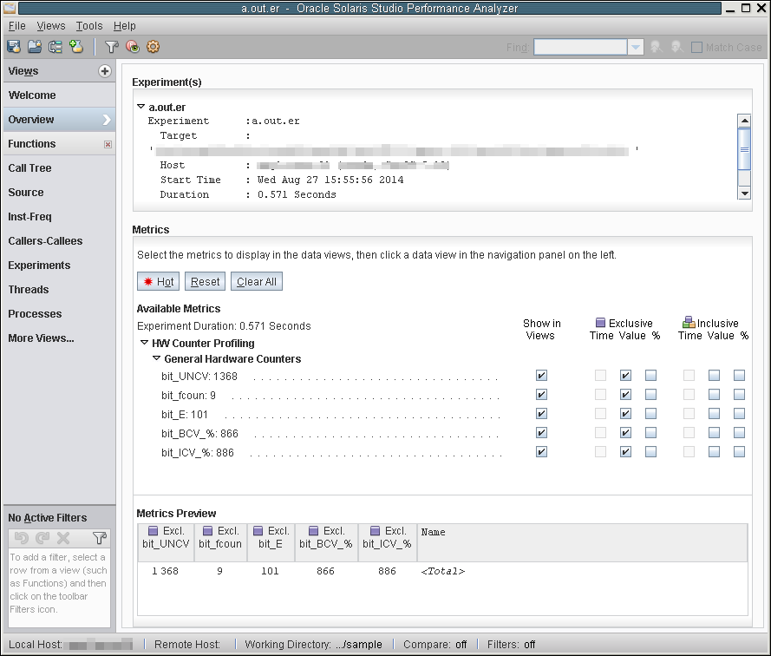Toggle the Match Case checkbox

(x=696, y=47)
